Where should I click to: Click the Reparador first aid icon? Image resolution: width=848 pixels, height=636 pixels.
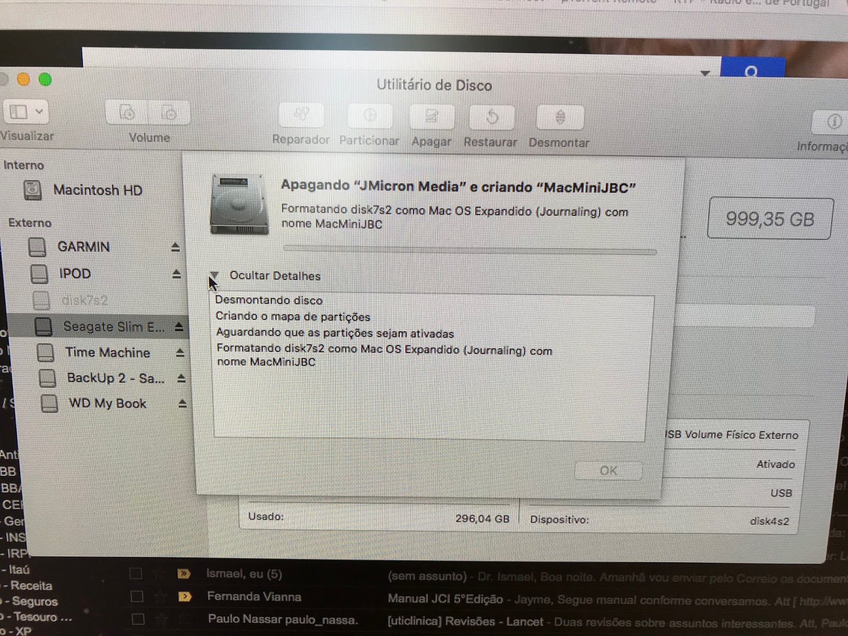[301, 115]
